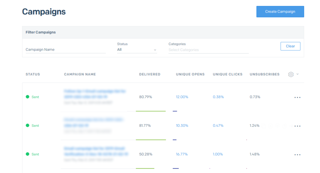Open the campaign name link in the 80.79% row
The height and width of the screenshot is (173, 320).
pyautogui.click(x=95, y=94)
